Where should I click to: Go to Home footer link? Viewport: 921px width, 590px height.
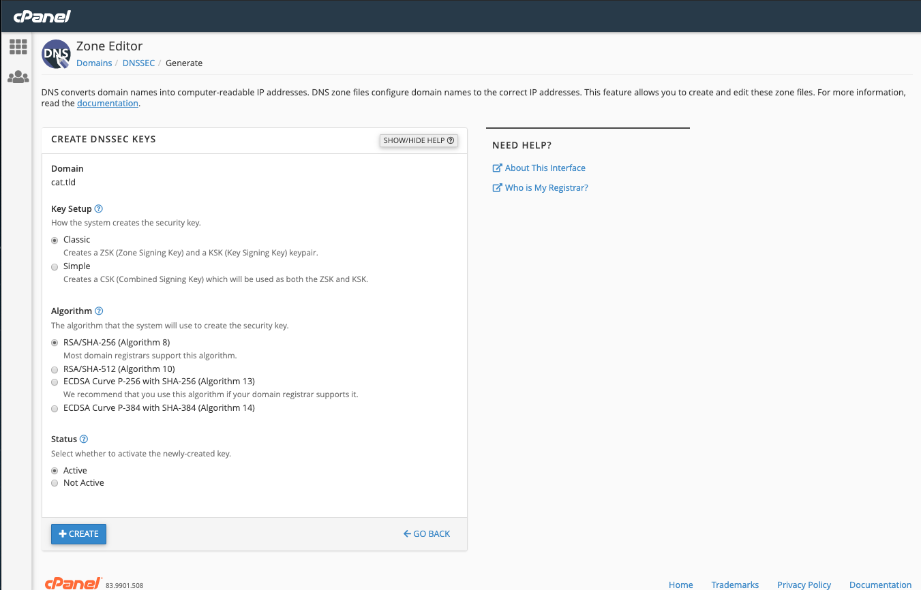[681, 585]
